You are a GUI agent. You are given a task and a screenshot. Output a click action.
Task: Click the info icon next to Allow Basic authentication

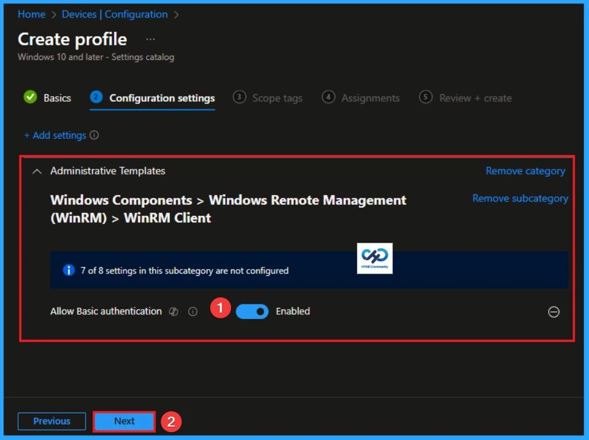point(193,311)
